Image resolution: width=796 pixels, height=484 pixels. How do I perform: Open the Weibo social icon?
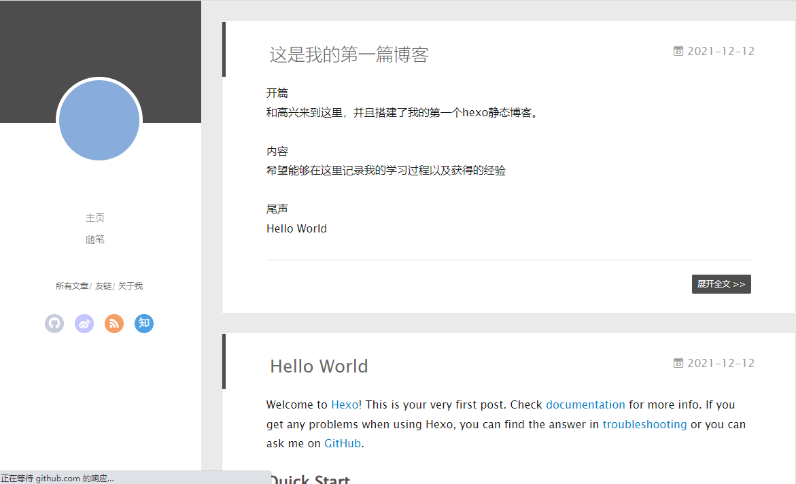pos(84,324)
